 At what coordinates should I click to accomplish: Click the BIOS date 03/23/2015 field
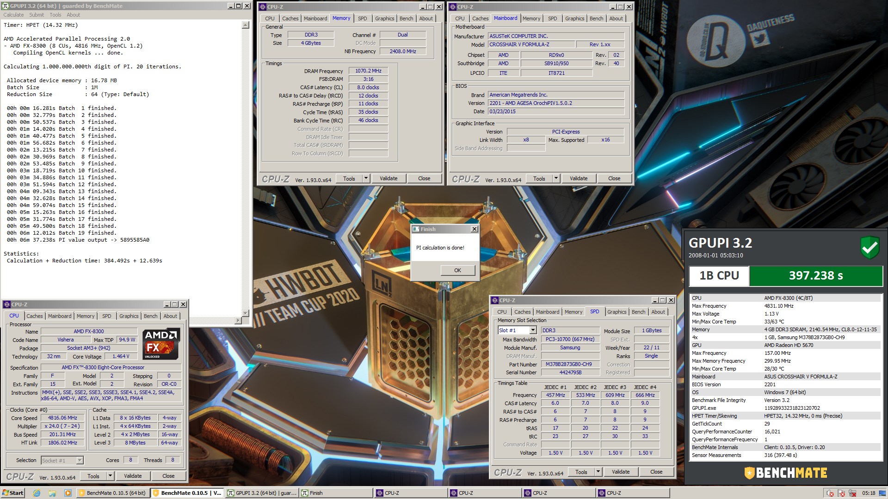[556, 111]
